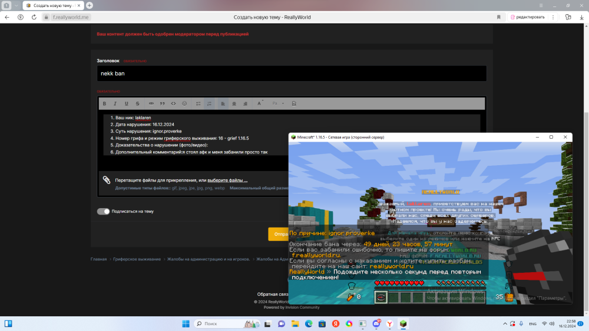The height and width of the screenshot is (331, 589).
Task: Click the 'Обратная связь' footer link
Action: [273, 295]
